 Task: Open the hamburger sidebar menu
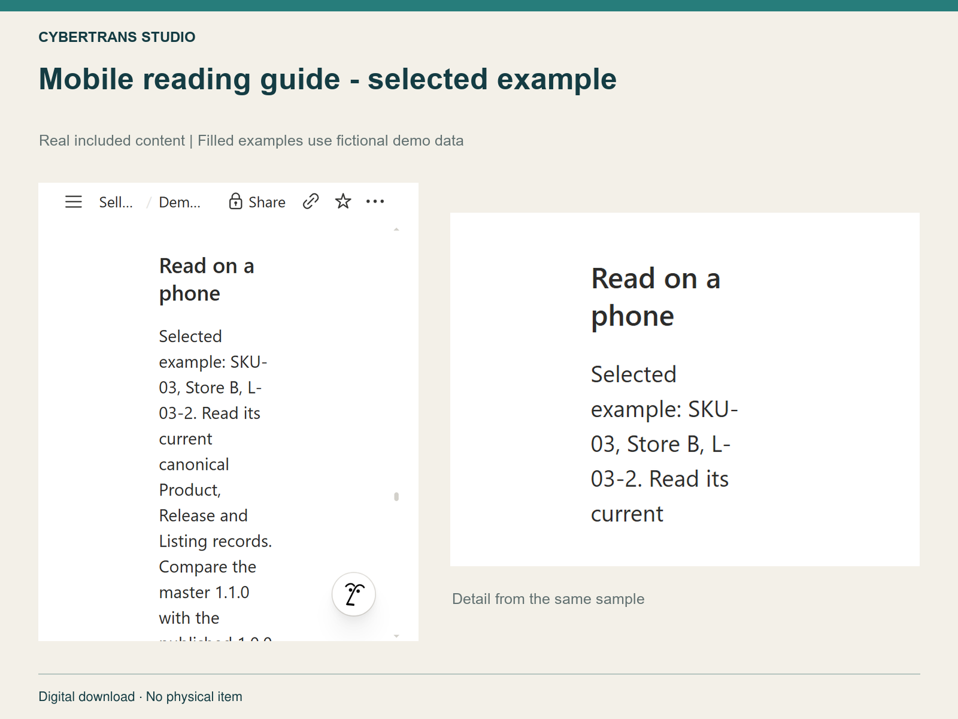pyautogui.click(x=74, y=202)
